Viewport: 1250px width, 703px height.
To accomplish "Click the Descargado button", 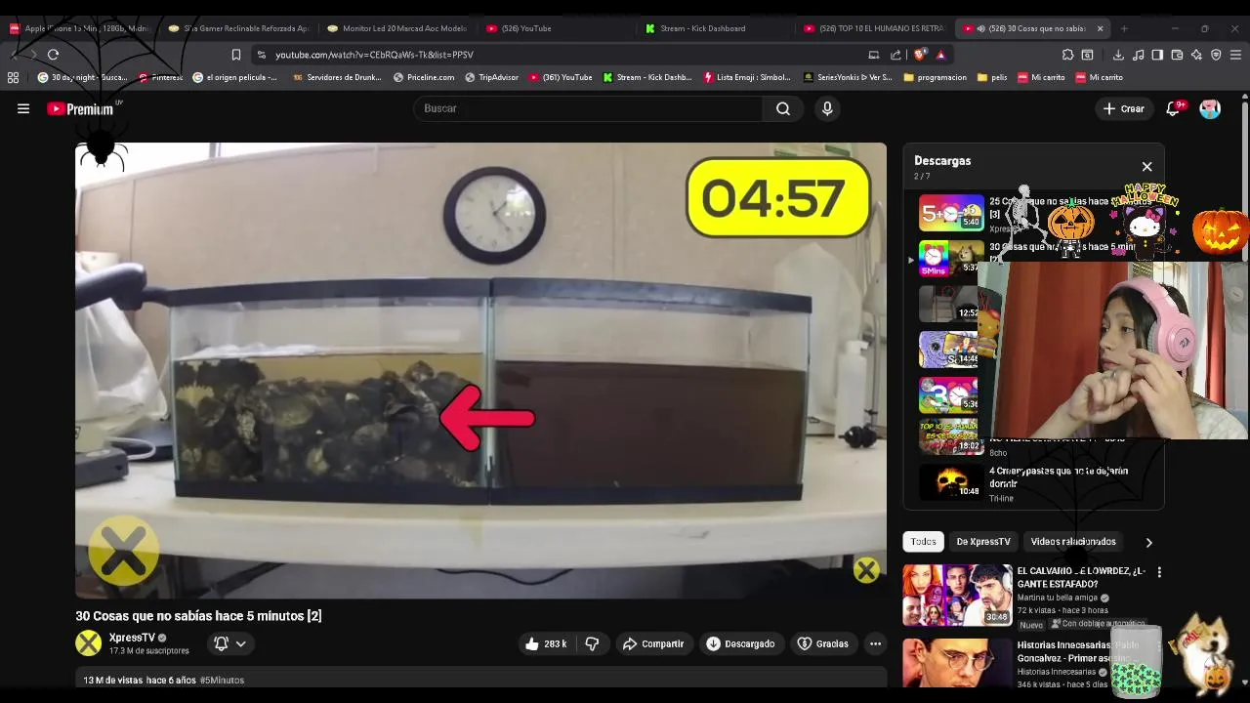I will (740, 643).
